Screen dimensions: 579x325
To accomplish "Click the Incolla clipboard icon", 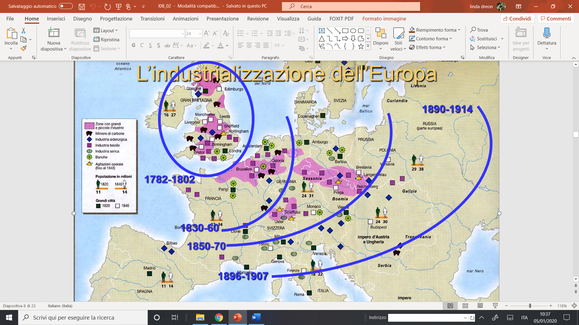I will point(11,34).
